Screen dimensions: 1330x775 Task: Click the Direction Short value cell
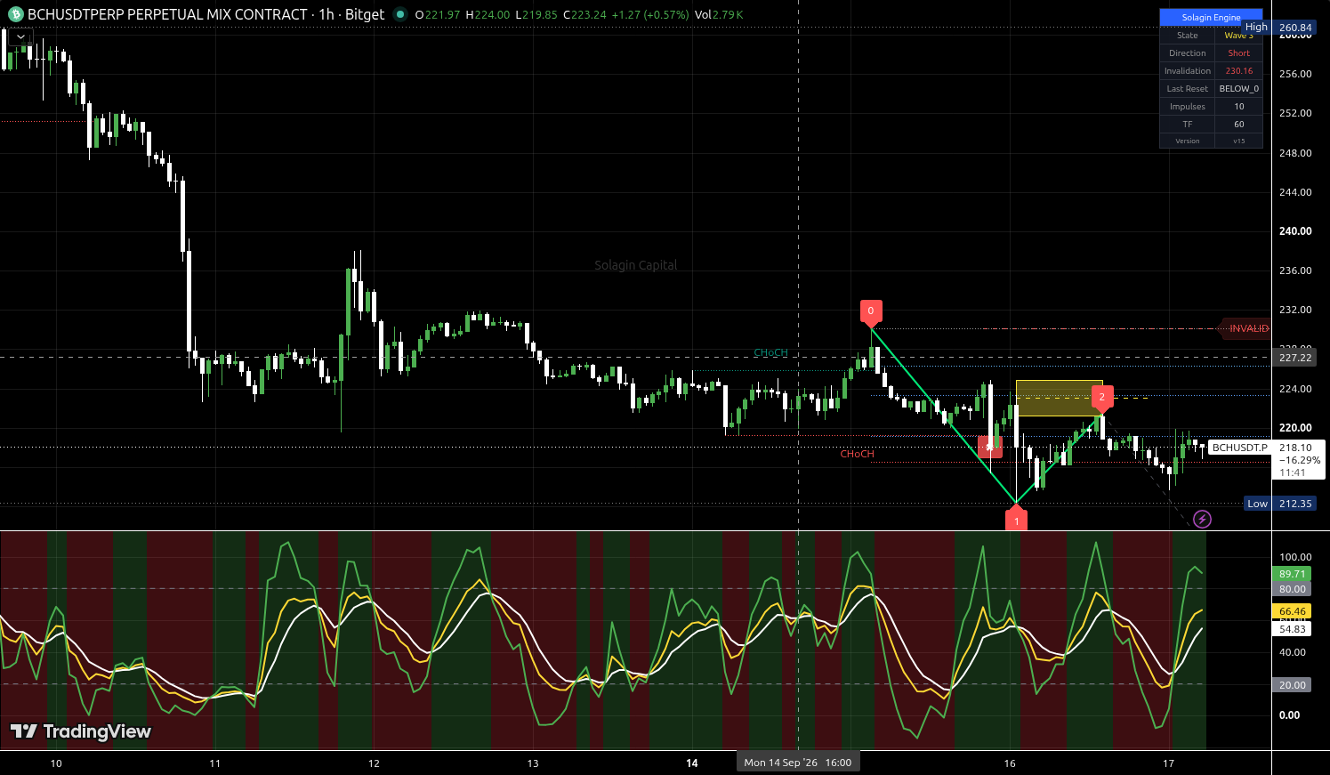1238,53
